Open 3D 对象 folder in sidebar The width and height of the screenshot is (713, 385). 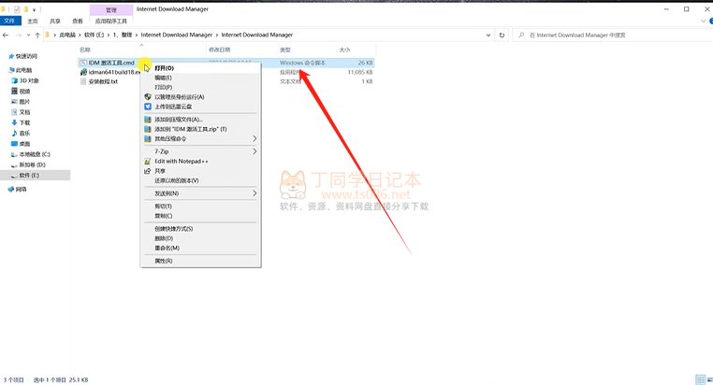(x=25, y=80)
